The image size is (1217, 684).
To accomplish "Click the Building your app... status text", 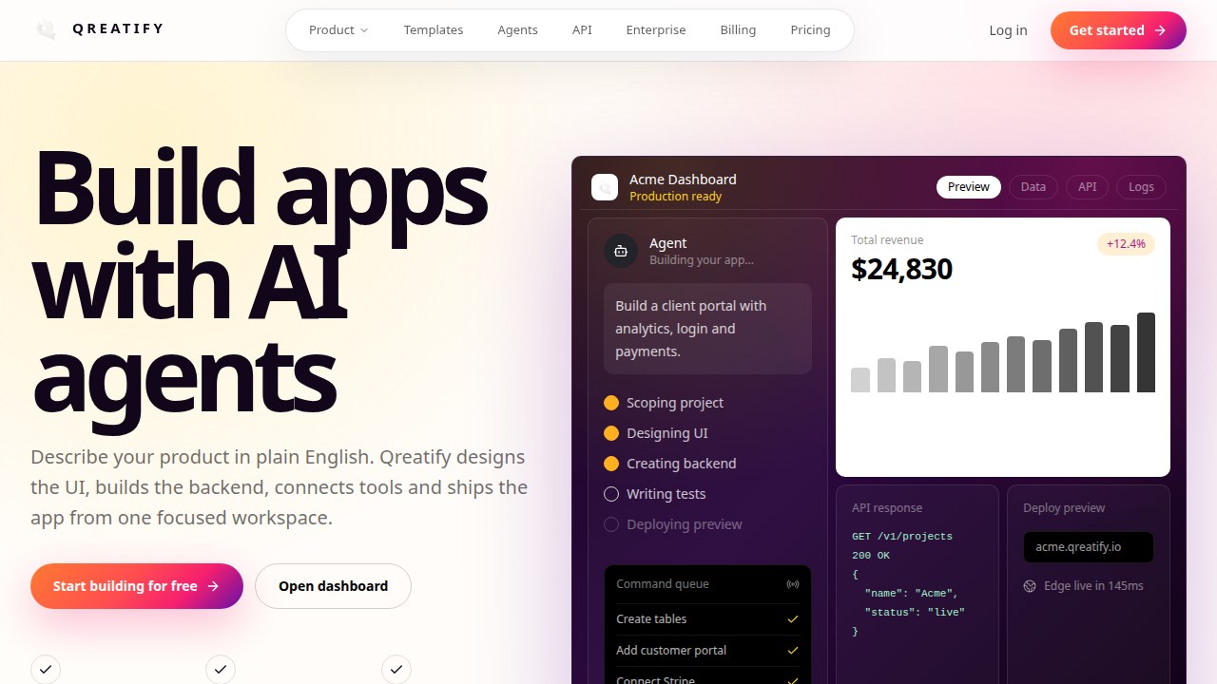I will pyautogui.click(x=702, y=260).
